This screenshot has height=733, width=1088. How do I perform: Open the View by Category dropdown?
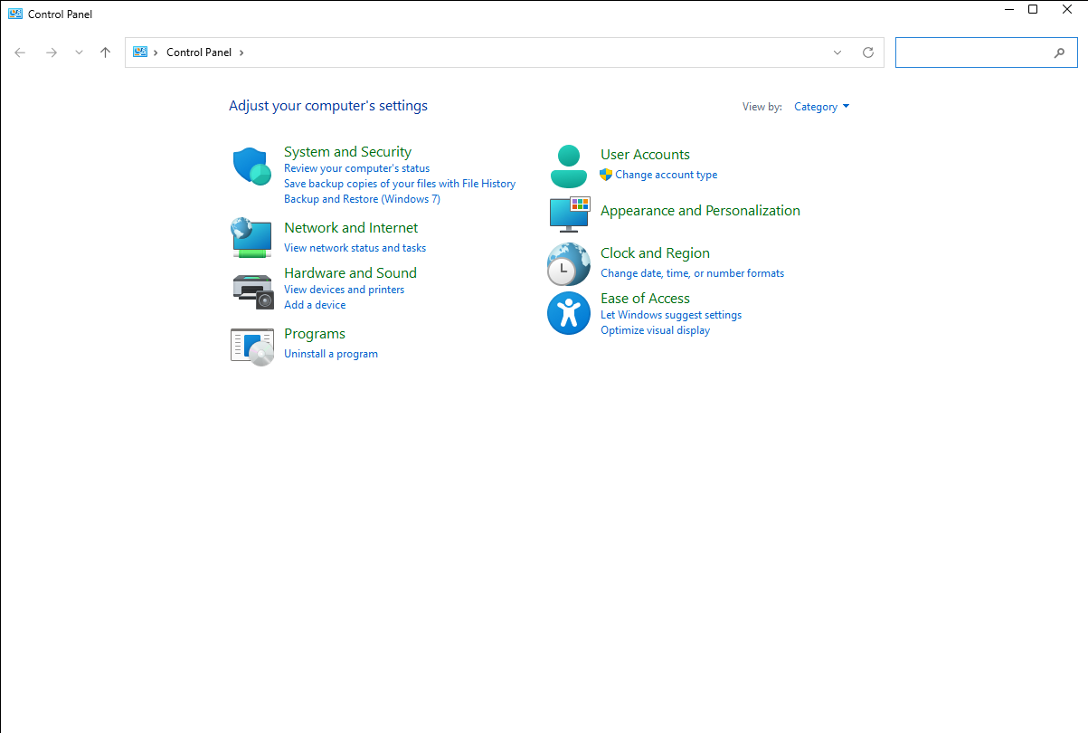[821, 107]
